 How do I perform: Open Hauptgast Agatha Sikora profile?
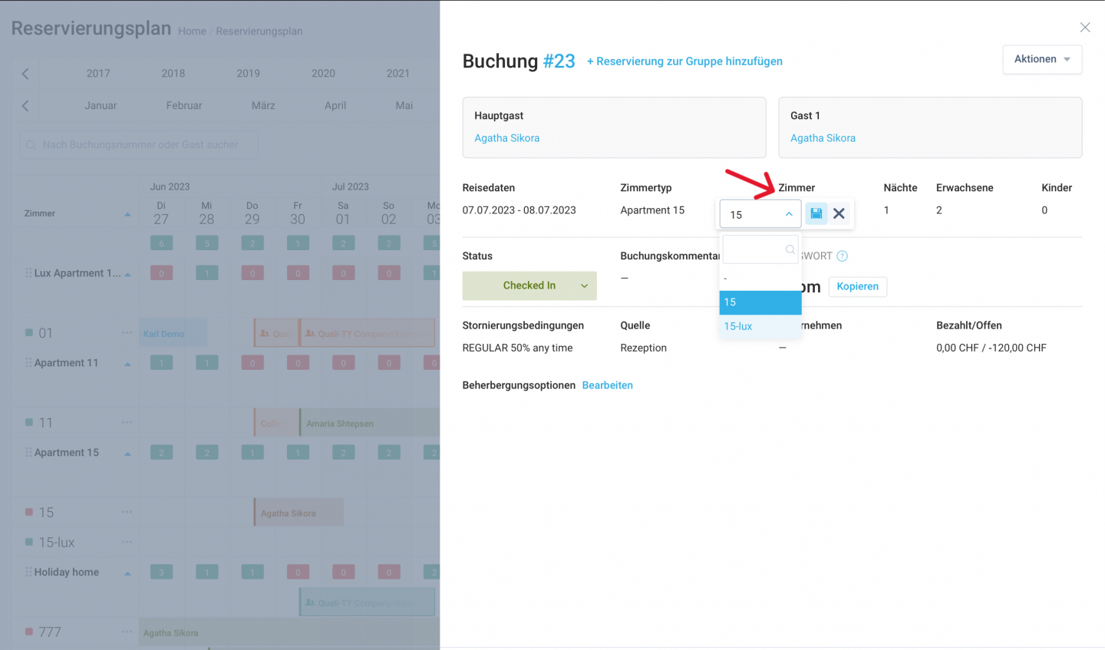click(x=506, y=138)
